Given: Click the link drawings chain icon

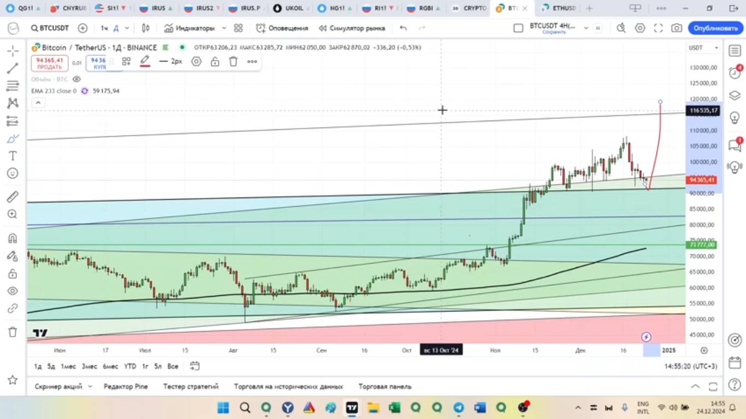Looking at the screenshot, I should click(x=13, y=308).
